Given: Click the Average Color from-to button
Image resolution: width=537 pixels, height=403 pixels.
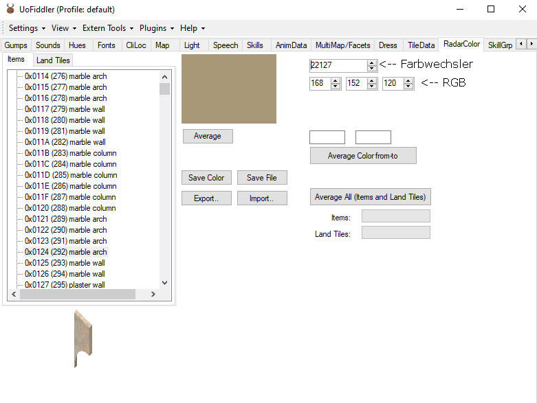Looking at the screenshot, I should (363, 156).
